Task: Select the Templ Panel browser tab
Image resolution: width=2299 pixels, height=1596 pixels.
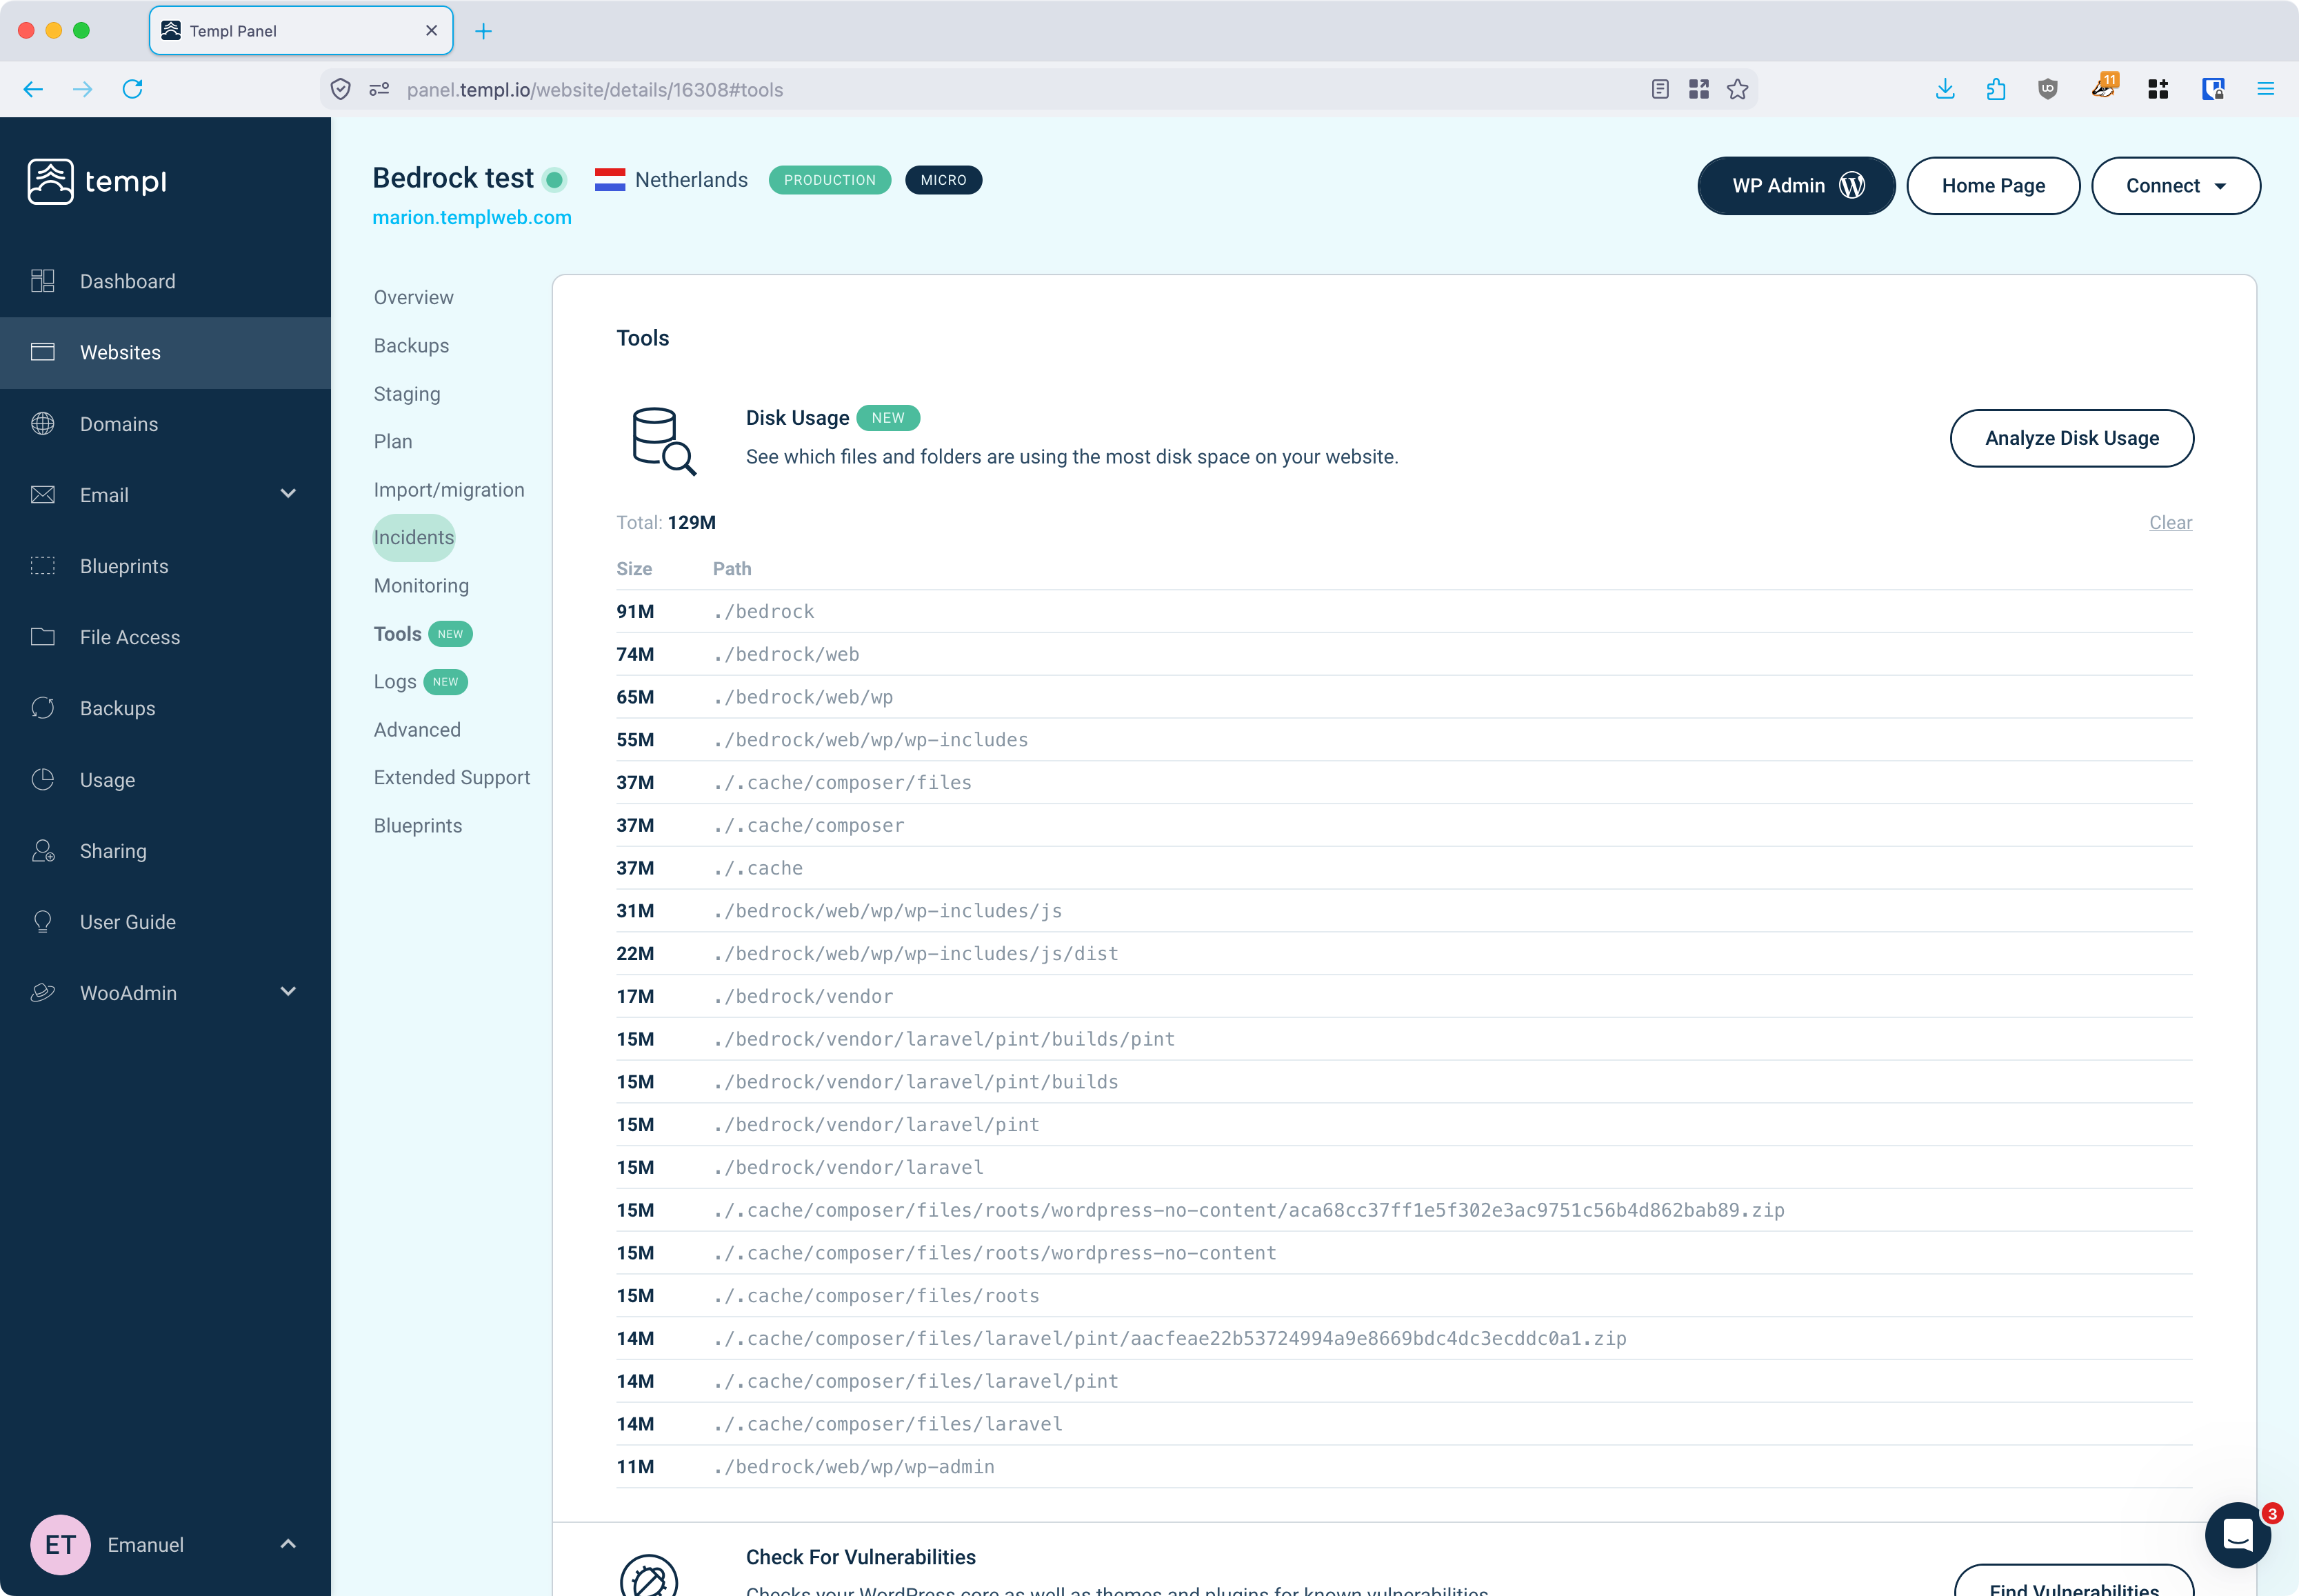Action: 301,31
